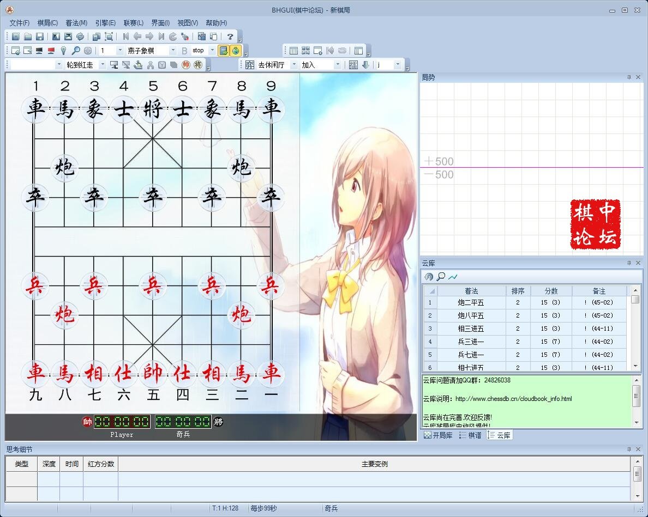This screenshot has height=517, width=648.
Task: Click the chessdb cloudbook_info link
Action: (x=514, y=399)
